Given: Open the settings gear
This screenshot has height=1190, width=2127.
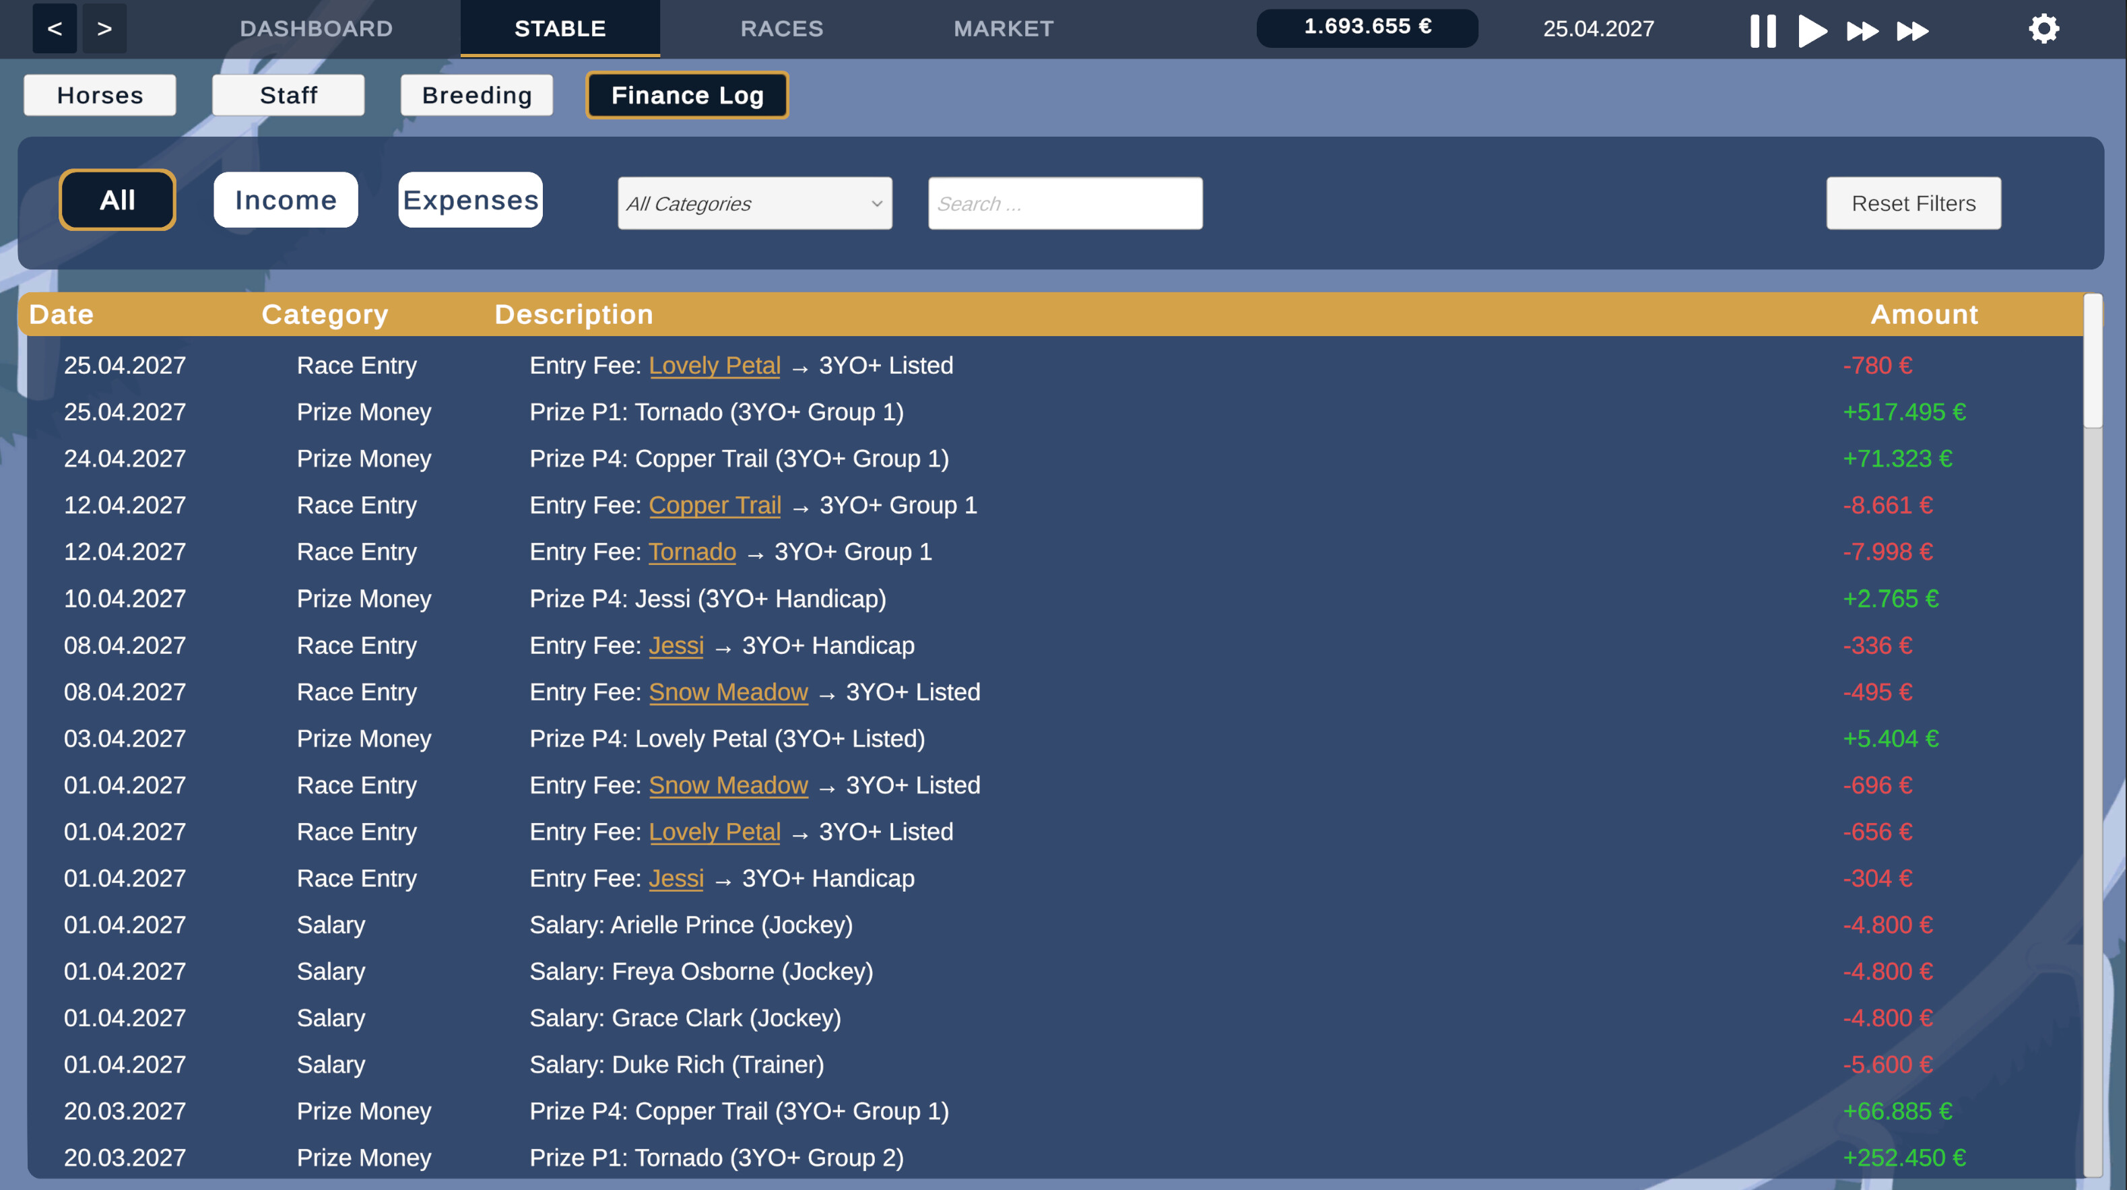Looking at the screenshot, I should click(2044, 28).
